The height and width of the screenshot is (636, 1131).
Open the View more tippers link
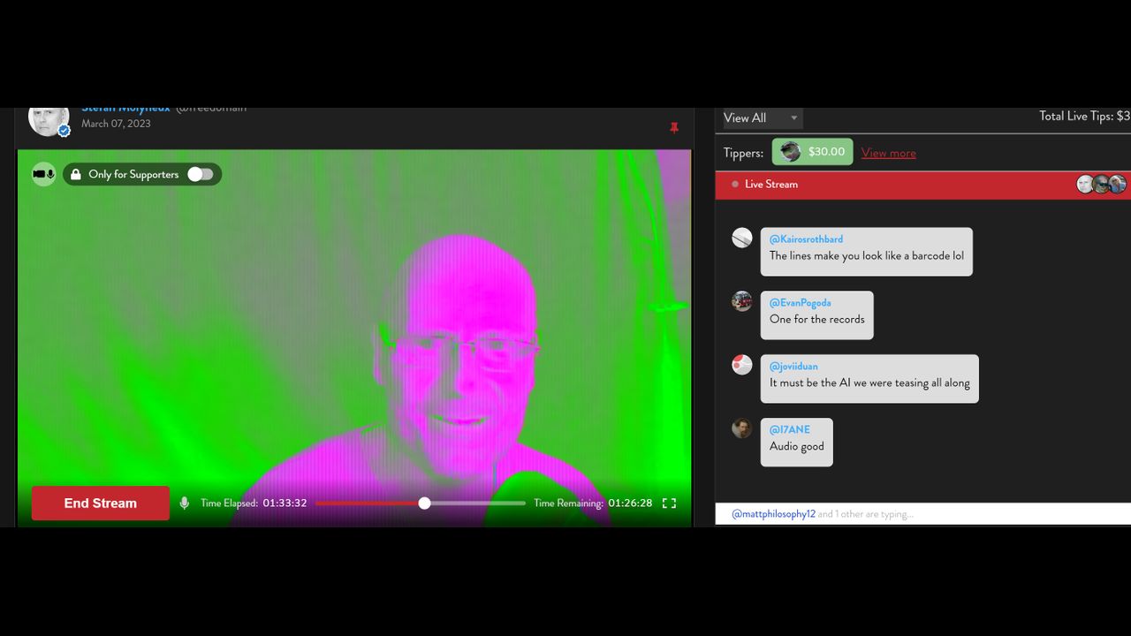tap(888, 153)
